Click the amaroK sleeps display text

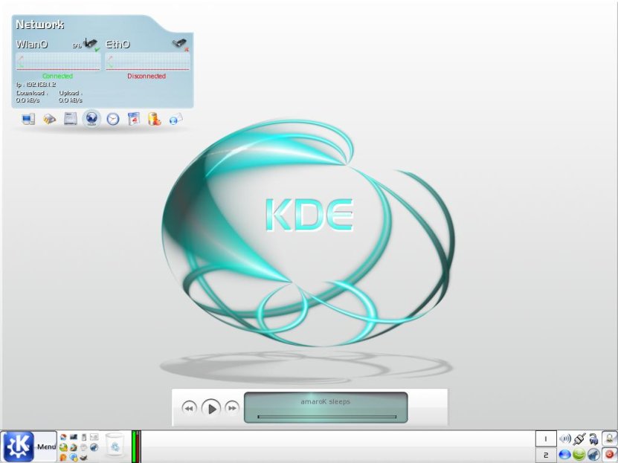click(325, 401)
